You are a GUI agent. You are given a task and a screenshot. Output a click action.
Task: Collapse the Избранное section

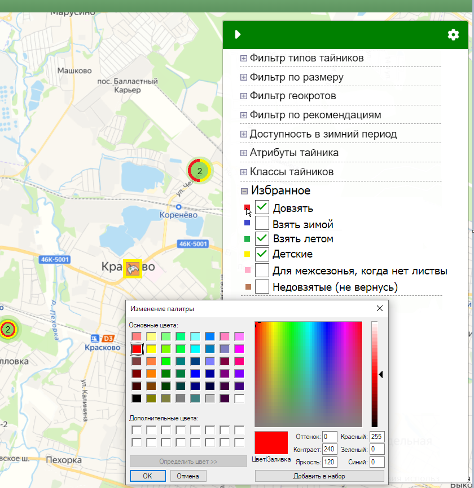244,191
